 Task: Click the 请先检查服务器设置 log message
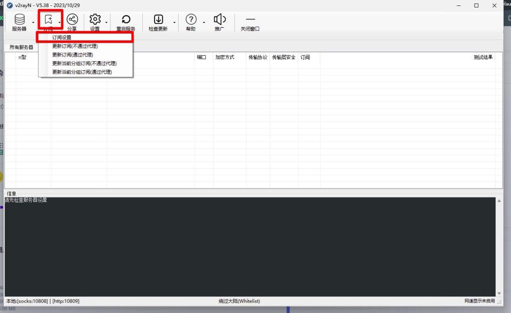(x=26, y=200)
